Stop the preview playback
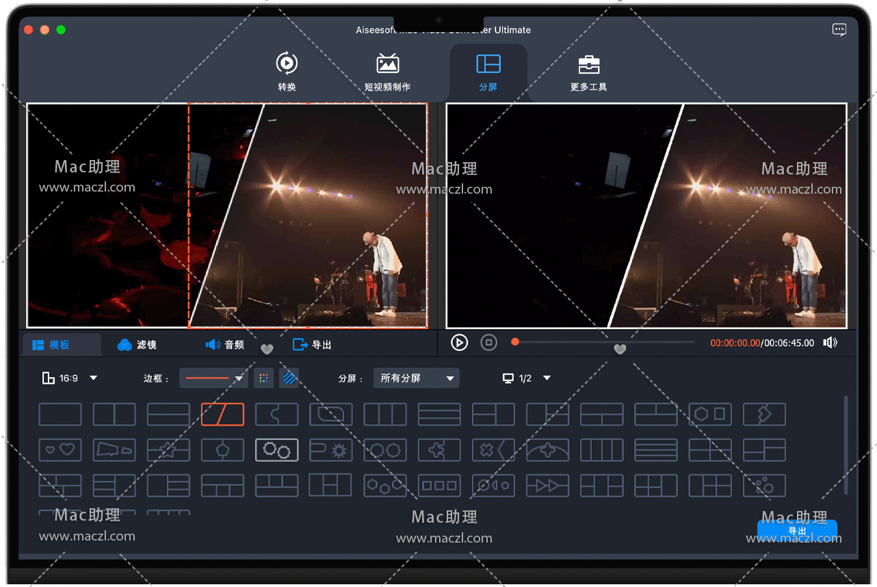Viewport: 877px width, 587px height. tap(488, 343)
